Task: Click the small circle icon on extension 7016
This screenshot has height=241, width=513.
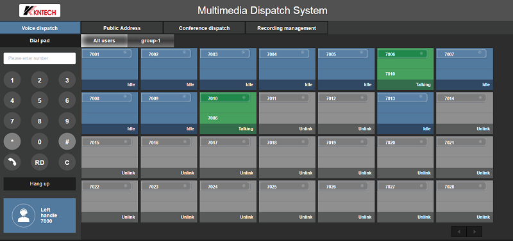Action: point(184,141)
